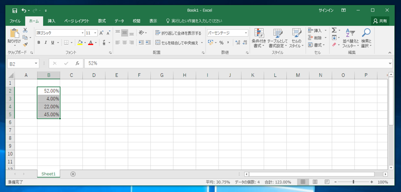401x192 pixels.
Task: Toggle Underline formatting
Action: (x=53, y=43)
